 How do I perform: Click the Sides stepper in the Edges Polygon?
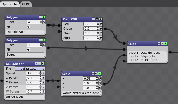pyautogui.click(x=41, y=45)
